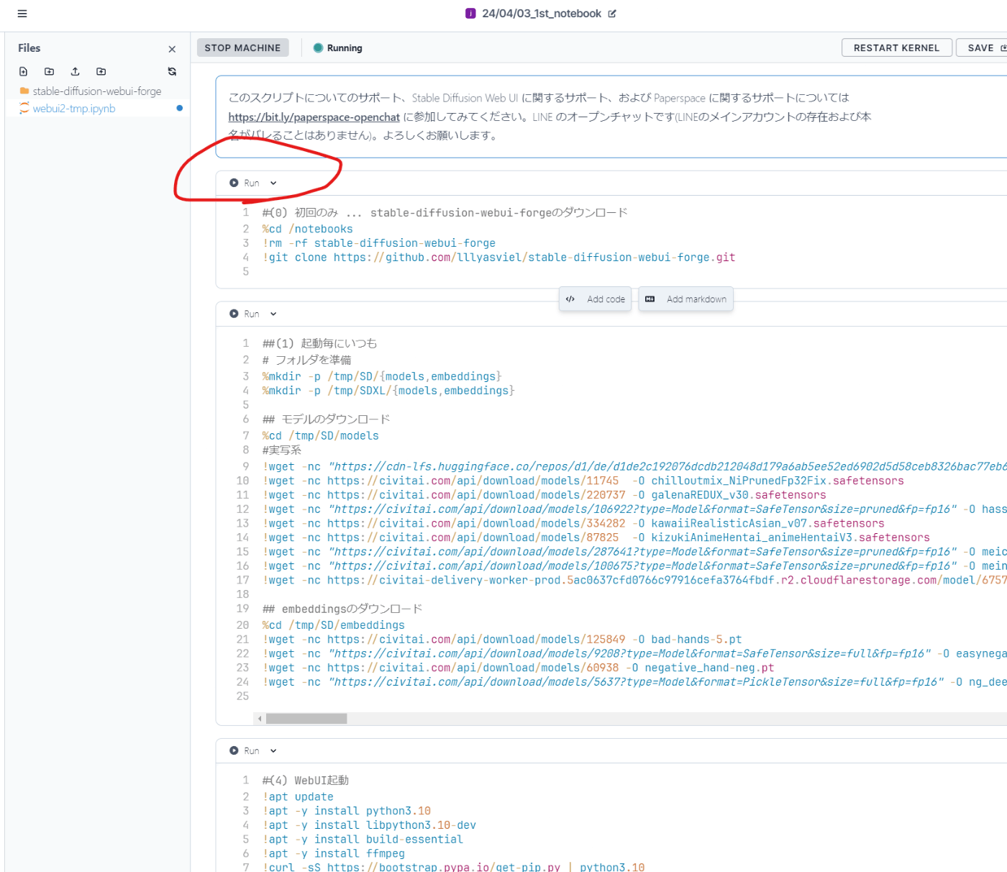Click the negative_hand-neg.pt wget line

(518, 668)
